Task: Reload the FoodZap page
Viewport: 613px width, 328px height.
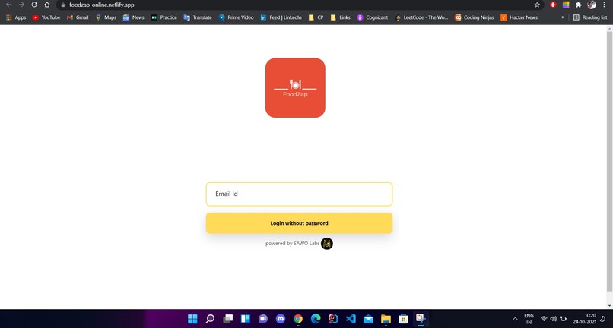Action: click(x=34, y=5)
